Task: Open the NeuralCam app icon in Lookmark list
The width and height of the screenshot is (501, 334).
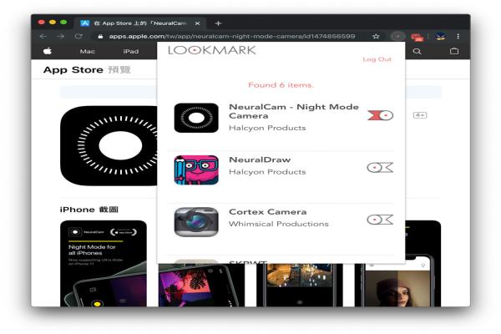Action: (196, 118)
